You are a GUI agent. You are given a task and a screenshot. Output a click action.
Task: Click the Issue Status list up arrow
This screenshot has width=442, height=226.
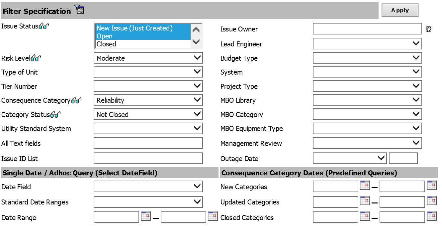point(196,30)
